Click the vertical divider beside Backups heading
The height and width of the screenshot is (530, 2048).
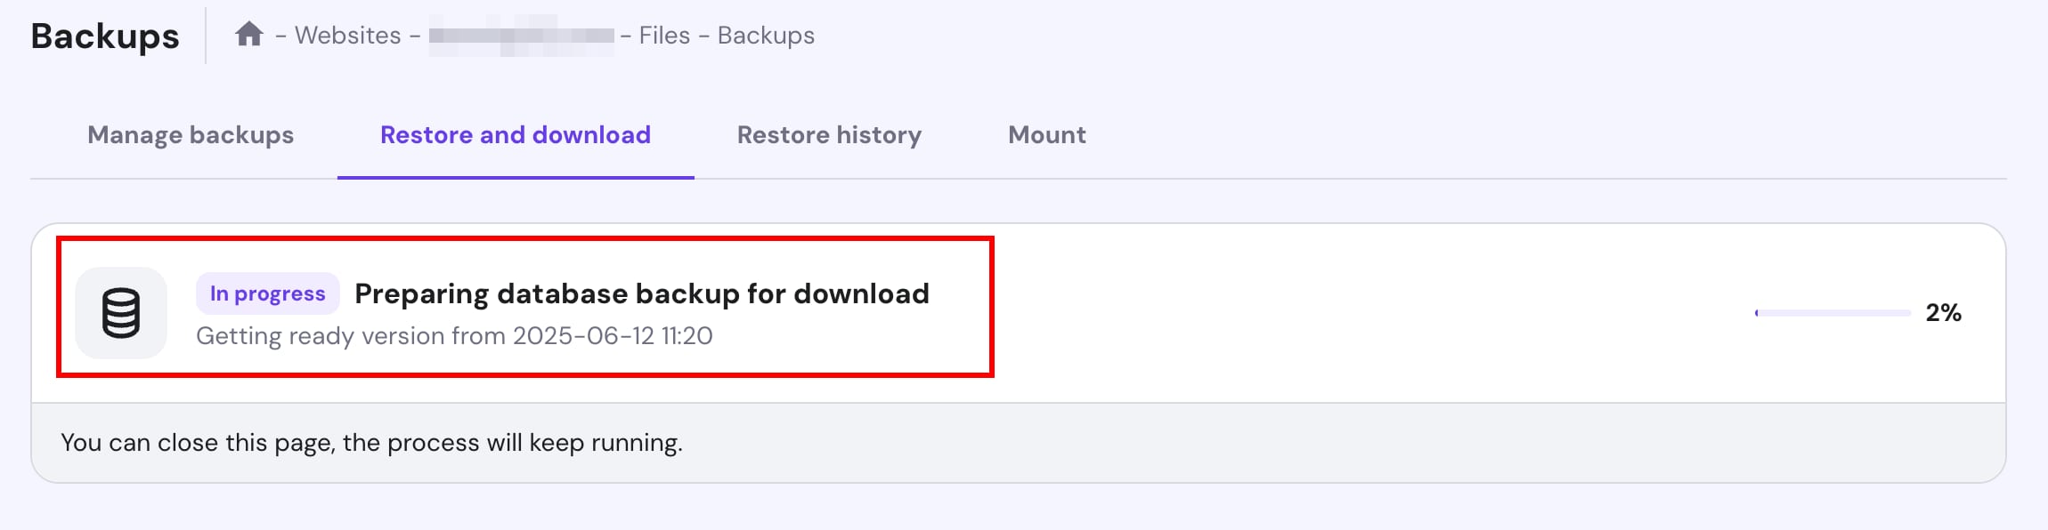point(206,36)
